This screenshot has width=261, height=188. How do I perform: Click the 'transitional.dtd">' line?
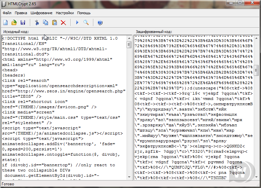pyautogui.click(x=26, y=54)
